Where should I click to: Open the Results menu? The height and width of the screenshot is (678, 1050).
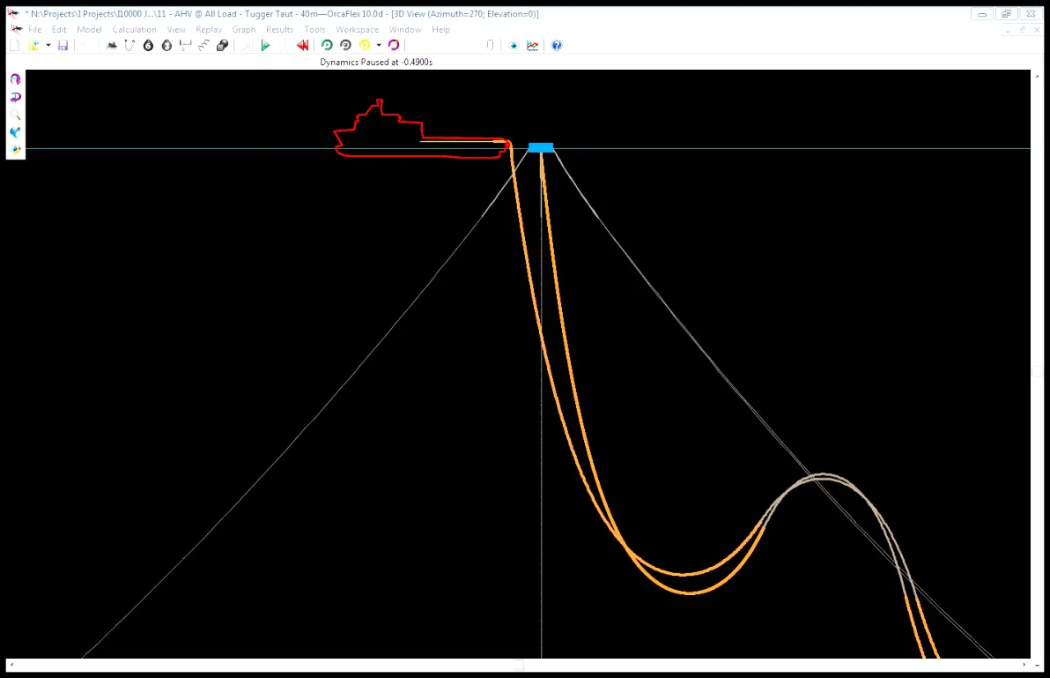click(x=279, y=29)
